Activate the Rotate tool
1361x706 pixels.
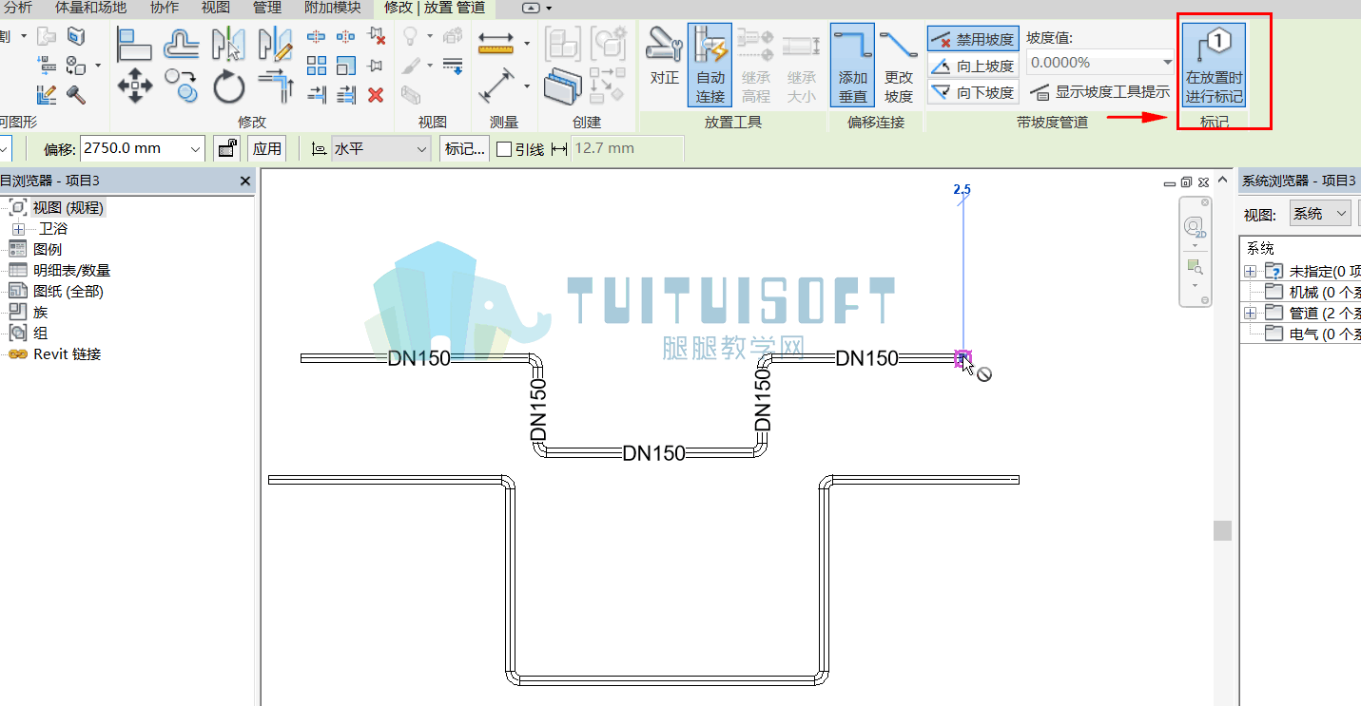(228, 86)
